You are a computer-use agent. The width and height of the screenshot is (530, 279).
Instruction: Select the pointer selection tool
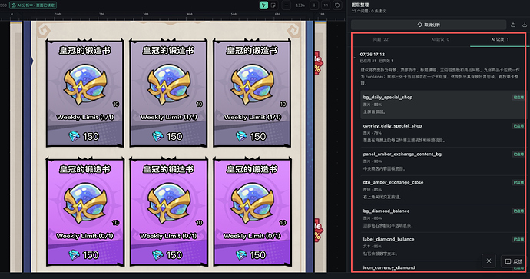pyautogui.click(x=263, y=5)
